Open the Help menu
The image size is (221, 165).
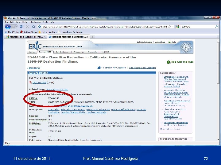52,22
